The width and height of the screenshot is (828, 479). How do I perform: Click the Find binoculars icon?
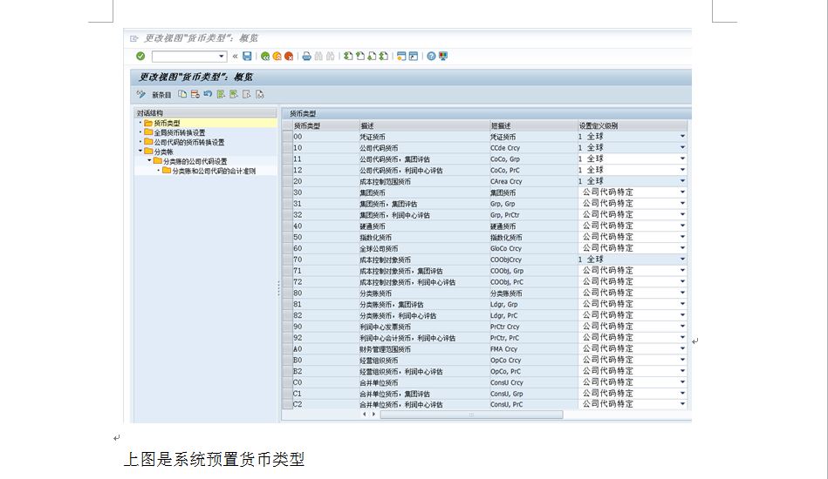pos(318,56)
